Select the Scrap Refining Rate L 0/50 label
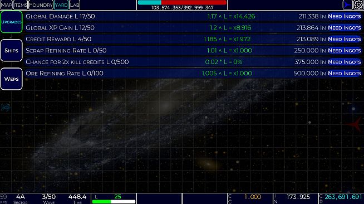This screenshot has width=364, height=204. point(66,50)
